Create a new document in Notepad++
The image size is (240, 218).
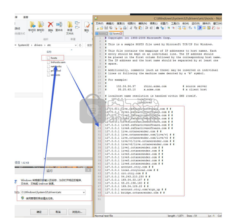click(x=97, y=28)
